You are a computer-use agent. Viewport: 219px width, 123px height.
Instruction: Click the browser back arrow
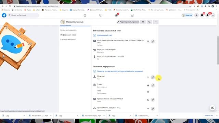[2, 6]
